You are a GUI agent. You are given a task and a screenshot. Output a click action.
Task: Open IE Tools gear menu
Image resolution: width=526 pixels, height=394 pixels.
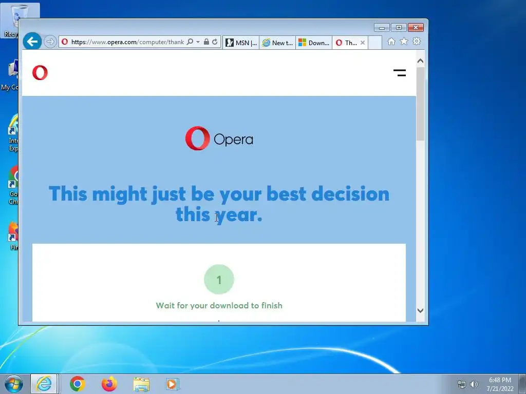point(417,41)
